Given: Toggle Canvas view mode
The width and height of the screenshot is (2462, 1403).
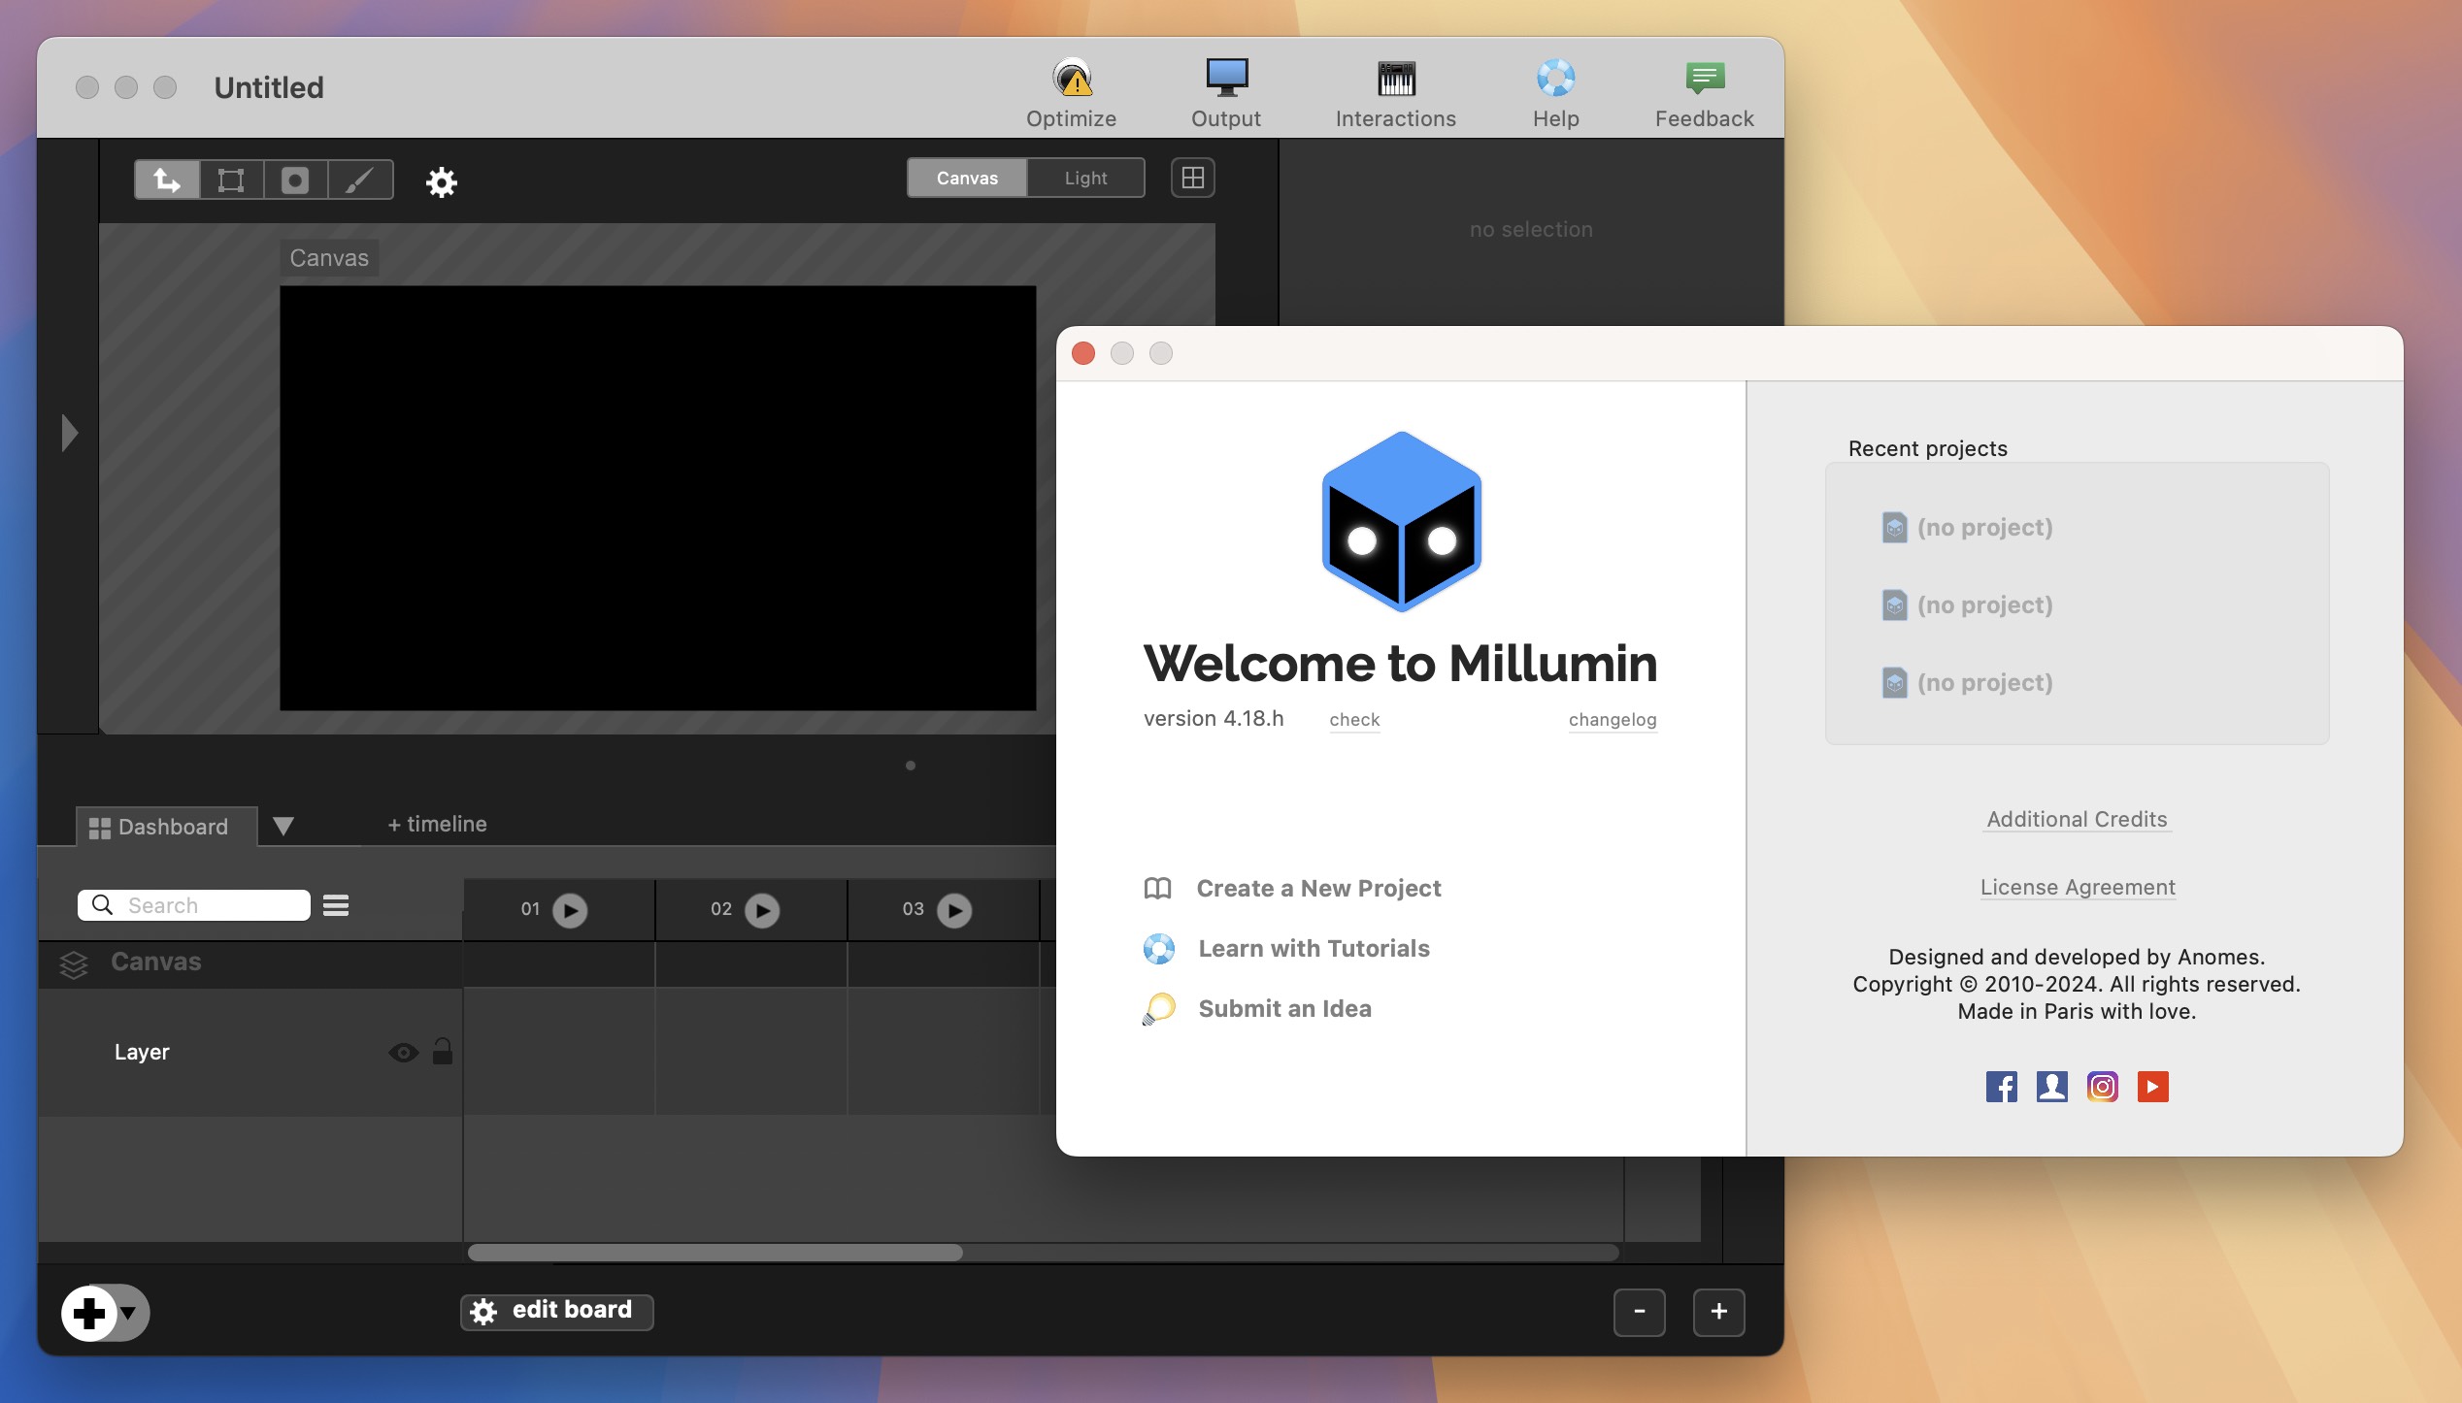Looking at the screenshot, I should 966,176.
